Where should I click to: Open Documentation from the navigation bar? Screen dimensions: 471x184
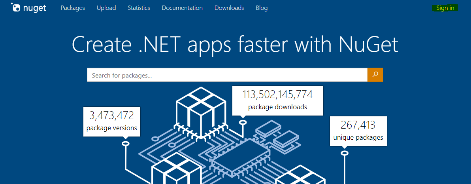coord(182,8)
